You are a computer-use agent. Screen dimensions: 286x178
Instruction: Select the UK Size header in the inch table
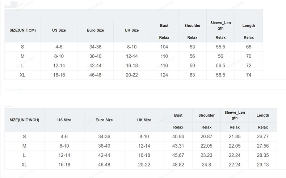point(144,120)
